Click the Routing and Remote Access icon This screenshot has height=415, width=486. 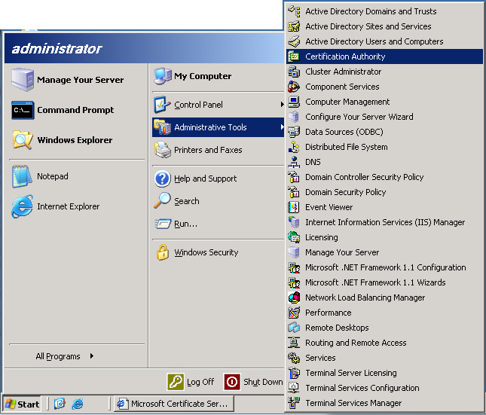294,343
